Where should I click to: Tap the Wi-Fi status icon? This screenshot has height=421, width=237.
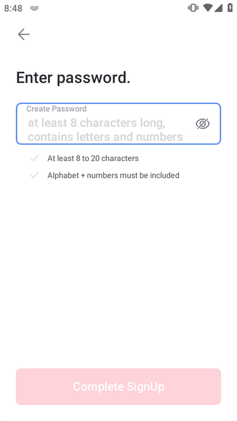[208, 8]
